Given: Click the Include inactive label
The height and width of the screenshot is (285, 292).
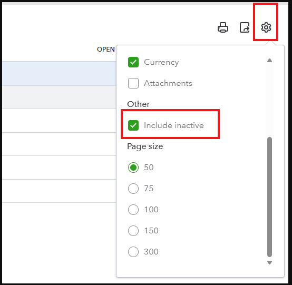Looking at the screenshot, I should click(x=174, y=125).
